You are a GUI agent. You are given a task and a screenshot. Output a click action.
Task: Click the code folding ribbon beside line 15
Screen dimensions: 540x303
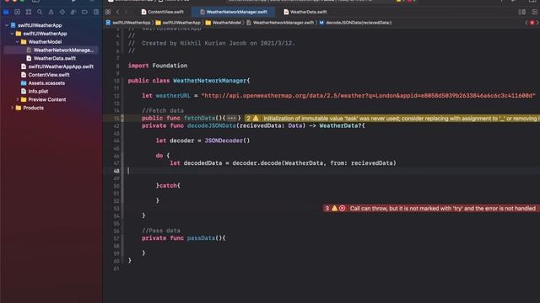click(122, 118)
